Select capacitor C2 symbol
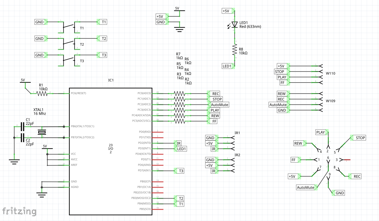This screenshot has width=379, height=221. [23, 137]
